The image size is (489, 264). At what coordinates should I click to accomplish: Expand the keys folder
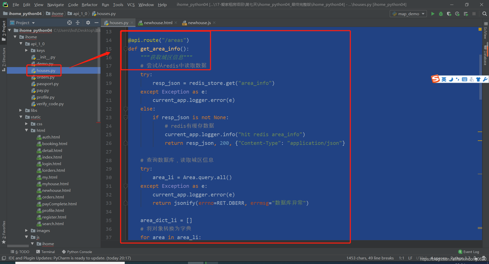point(26,50)
